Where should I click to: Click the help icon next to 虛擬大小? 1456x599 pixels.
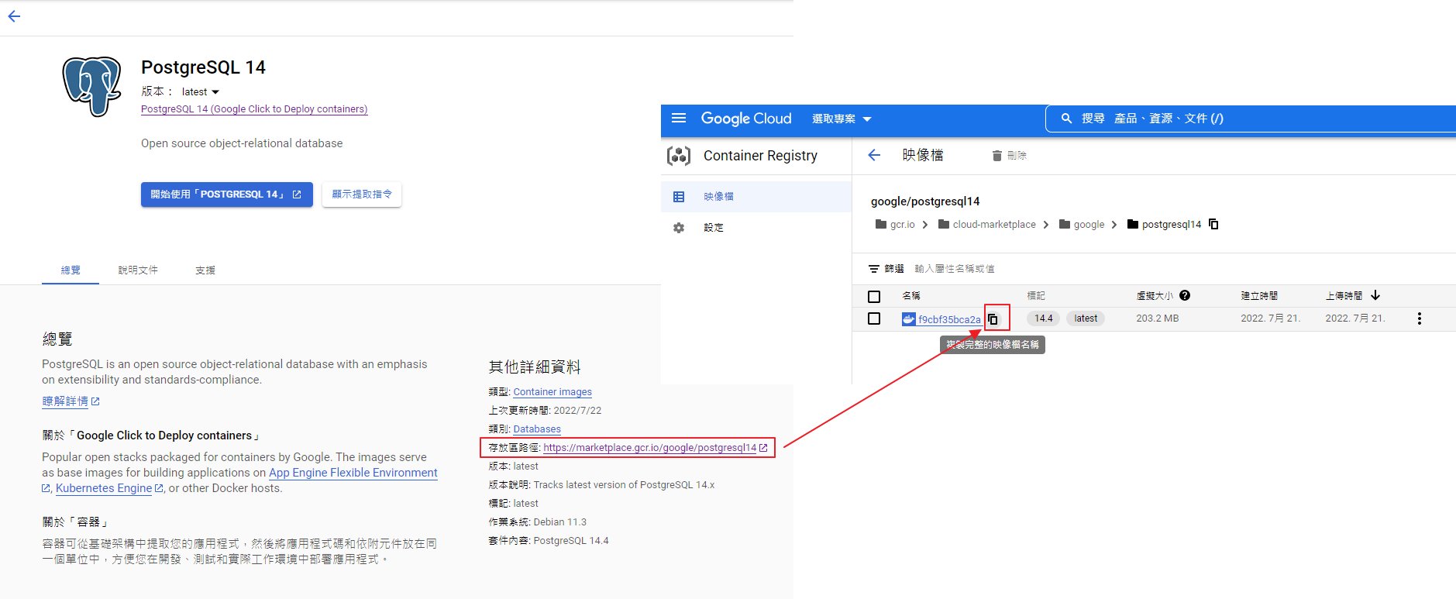coord(1185,295)
